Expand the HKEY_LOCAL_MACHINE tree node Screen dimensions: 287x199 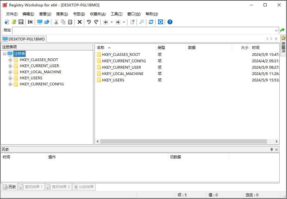[10, 72]
